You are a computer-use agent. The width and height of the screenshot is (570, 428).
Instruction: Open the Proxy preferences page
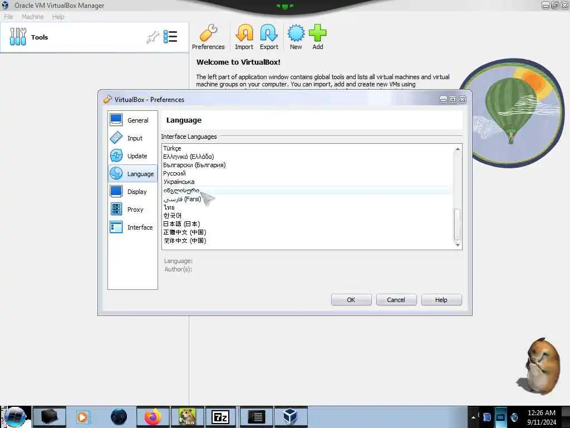[x=132, y=210]
